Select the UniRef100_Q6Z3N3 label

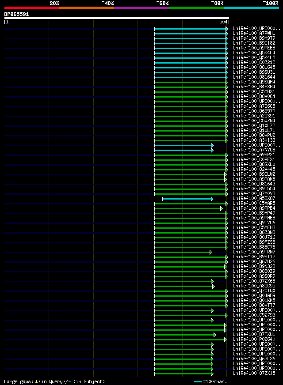pyautogui.click(x=254, y=233)
